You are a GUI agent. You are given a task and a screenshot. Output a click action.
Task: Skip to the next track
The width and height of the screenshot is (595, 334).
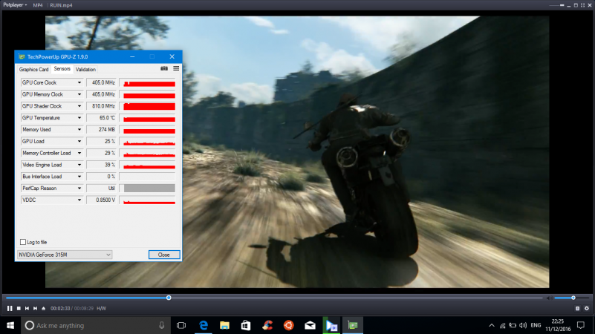(x=36, y=309)
